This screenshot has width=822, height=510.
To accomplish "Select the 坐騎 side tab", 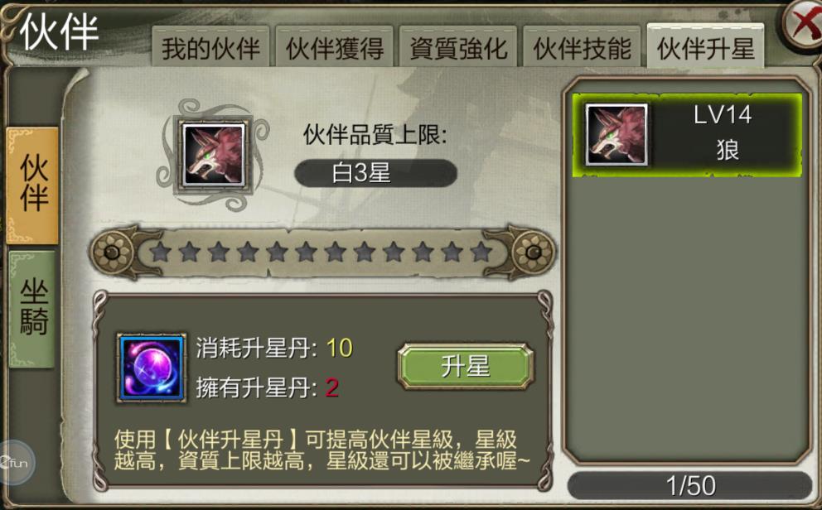I will tap(32, 309).
